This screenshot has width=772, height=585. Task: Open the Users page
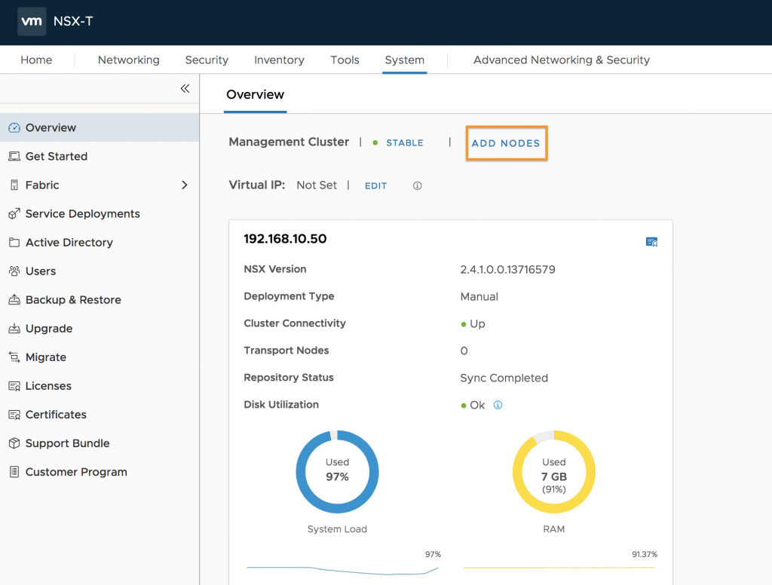100,271
